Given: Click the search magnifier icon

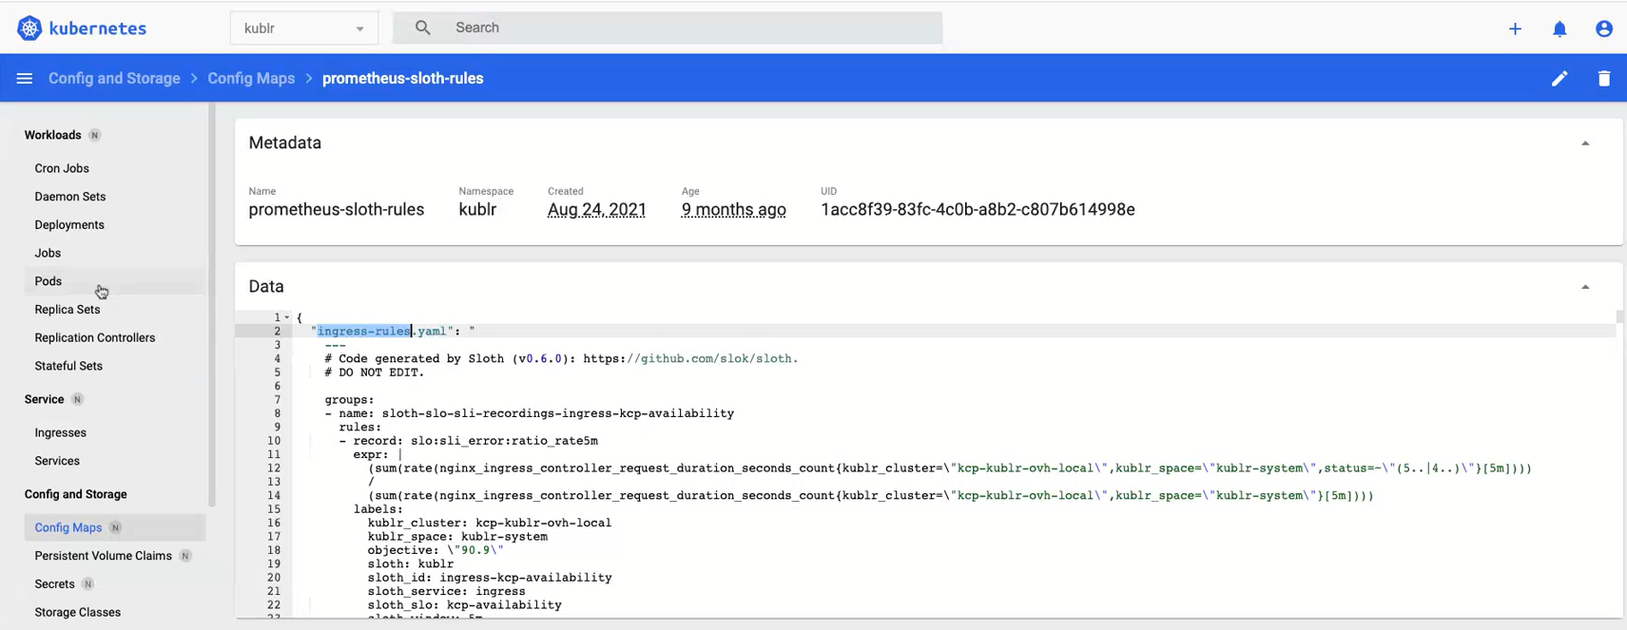Looking at the screenshot, I should click(423, 28).
